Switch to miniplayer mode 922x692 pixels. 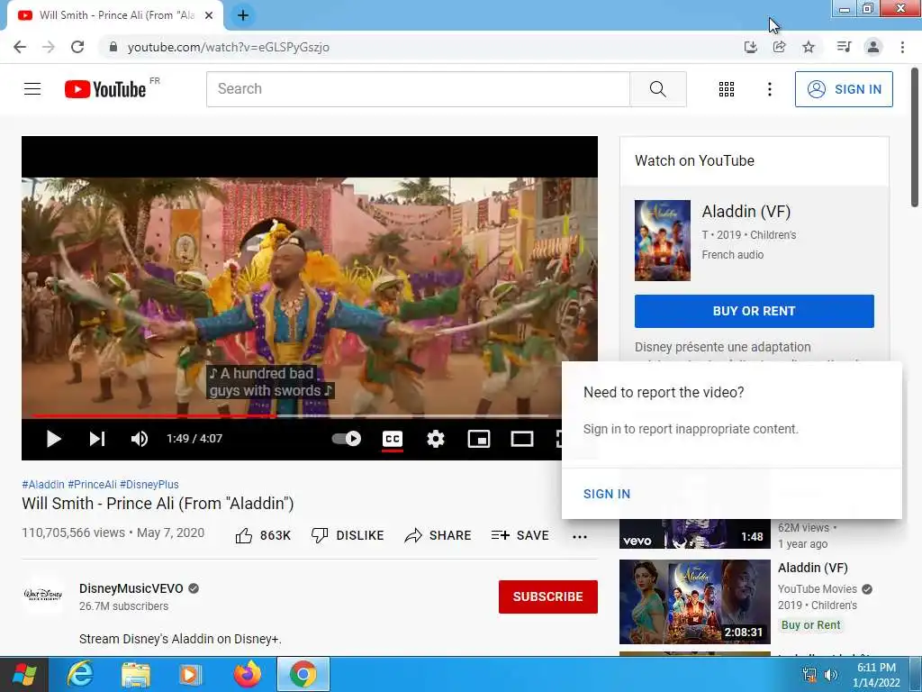(x=479, y=439)
